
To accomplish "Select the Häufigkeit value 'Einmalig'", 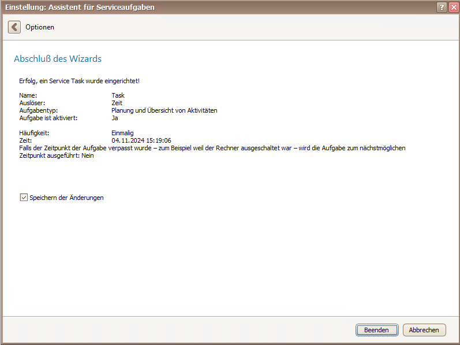I will [122, 133].
